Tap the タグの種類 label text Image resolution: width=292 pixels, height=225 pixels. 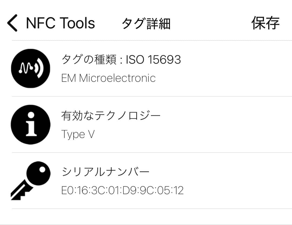pyautogui.click(x=88, y=59)
